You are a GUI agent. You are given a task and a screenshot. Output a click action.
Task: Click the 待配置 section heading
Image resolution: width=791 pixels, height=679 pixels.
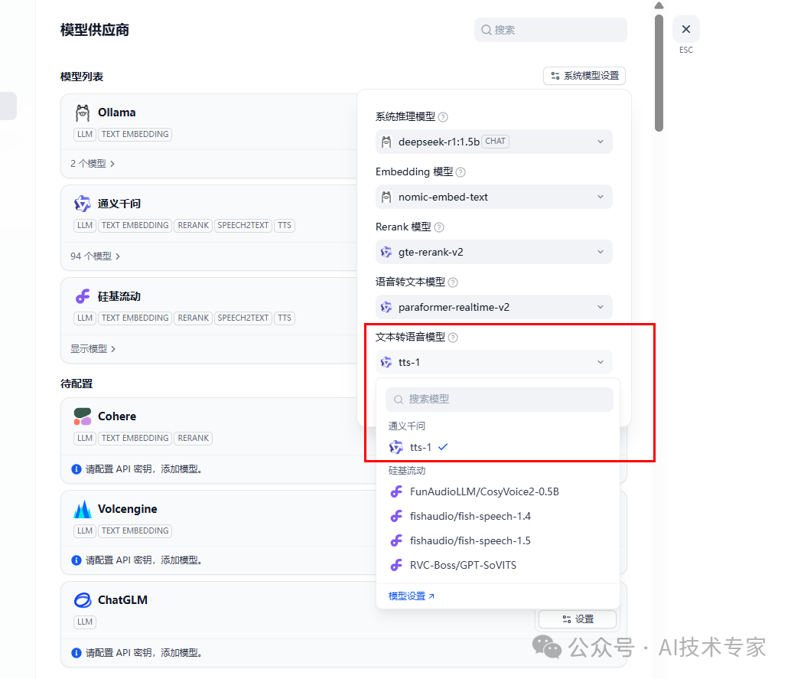point(76,384)
